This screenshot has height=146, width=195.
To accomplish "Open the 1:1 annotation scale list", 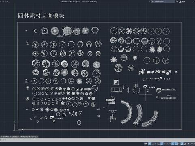I will click(193, 144).
